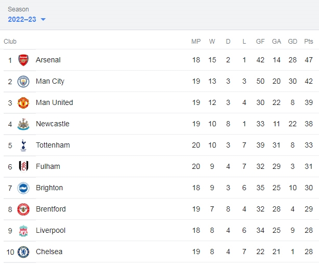Click the Man United club crest
Screen dimensions: 319x264
pos(23,103)
